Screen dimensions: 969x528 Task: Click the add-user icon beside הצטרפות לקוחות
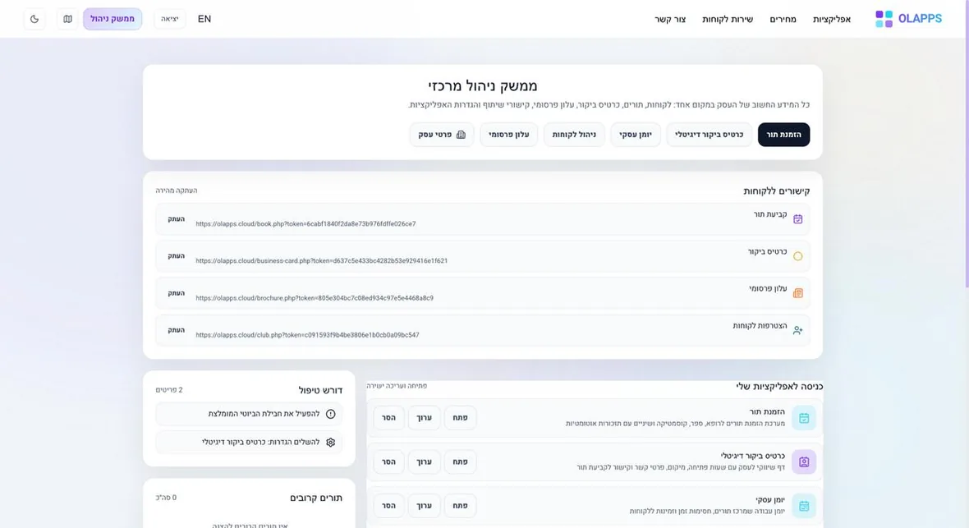click(x=798, y=330)
